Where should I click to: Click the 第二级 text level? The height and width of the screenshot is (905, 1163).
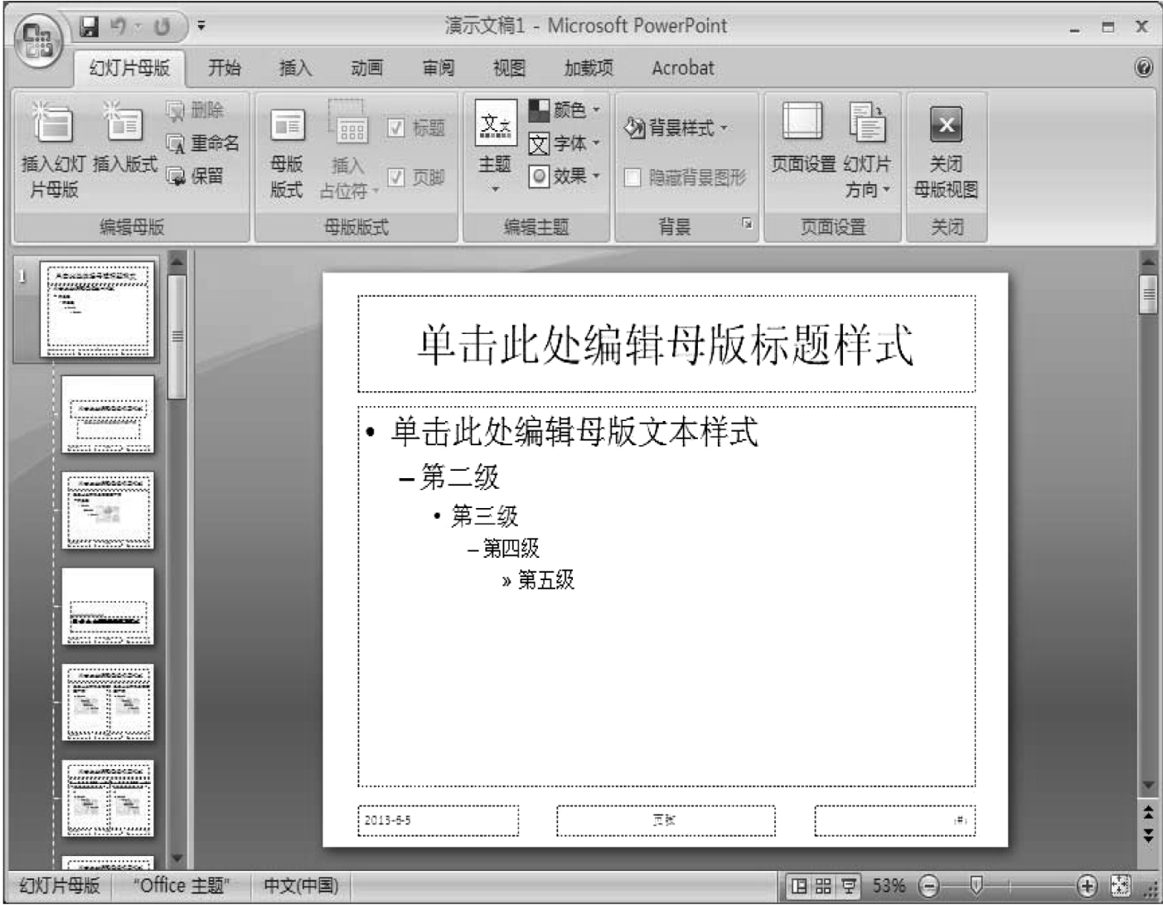(460, 477)
